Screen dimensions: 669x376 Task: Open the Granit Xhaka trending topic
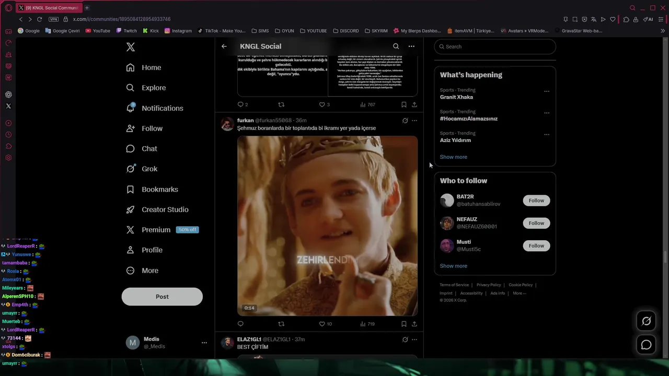tap(456, 97)
